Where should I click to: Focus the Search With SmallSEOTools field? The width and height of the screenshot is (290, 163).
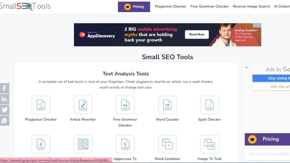click(x=267, y=154)
